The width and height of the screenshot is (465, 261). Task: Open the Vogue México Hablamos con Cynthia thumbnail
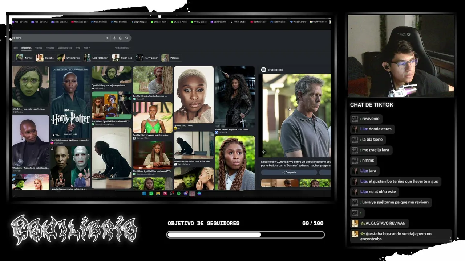pyautogui.click(x=194, y=145)
